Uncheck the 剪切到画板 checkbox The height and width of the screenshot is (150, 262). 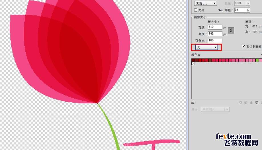coord(243,46)
